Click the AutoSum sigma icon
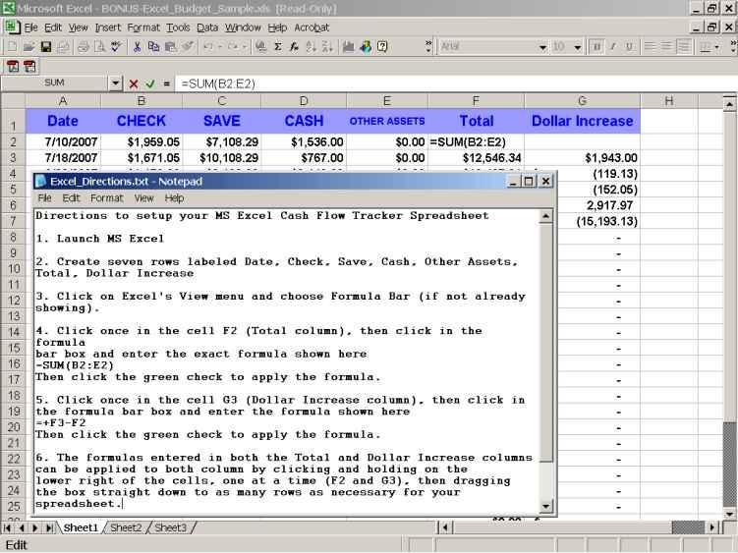738x553 pixels. coord(278,46)
